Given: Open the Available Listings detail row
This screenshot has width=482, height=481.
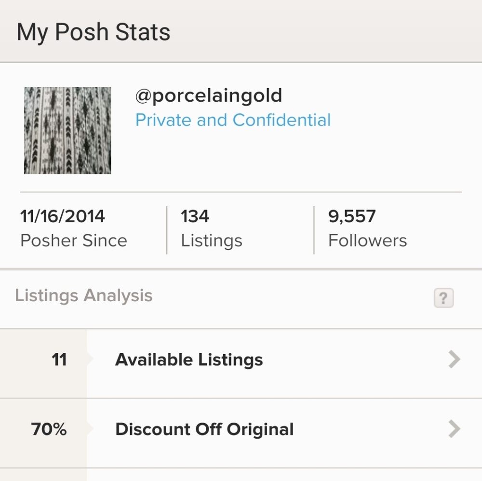Looking at the screenshot, I should coord(188,359).
